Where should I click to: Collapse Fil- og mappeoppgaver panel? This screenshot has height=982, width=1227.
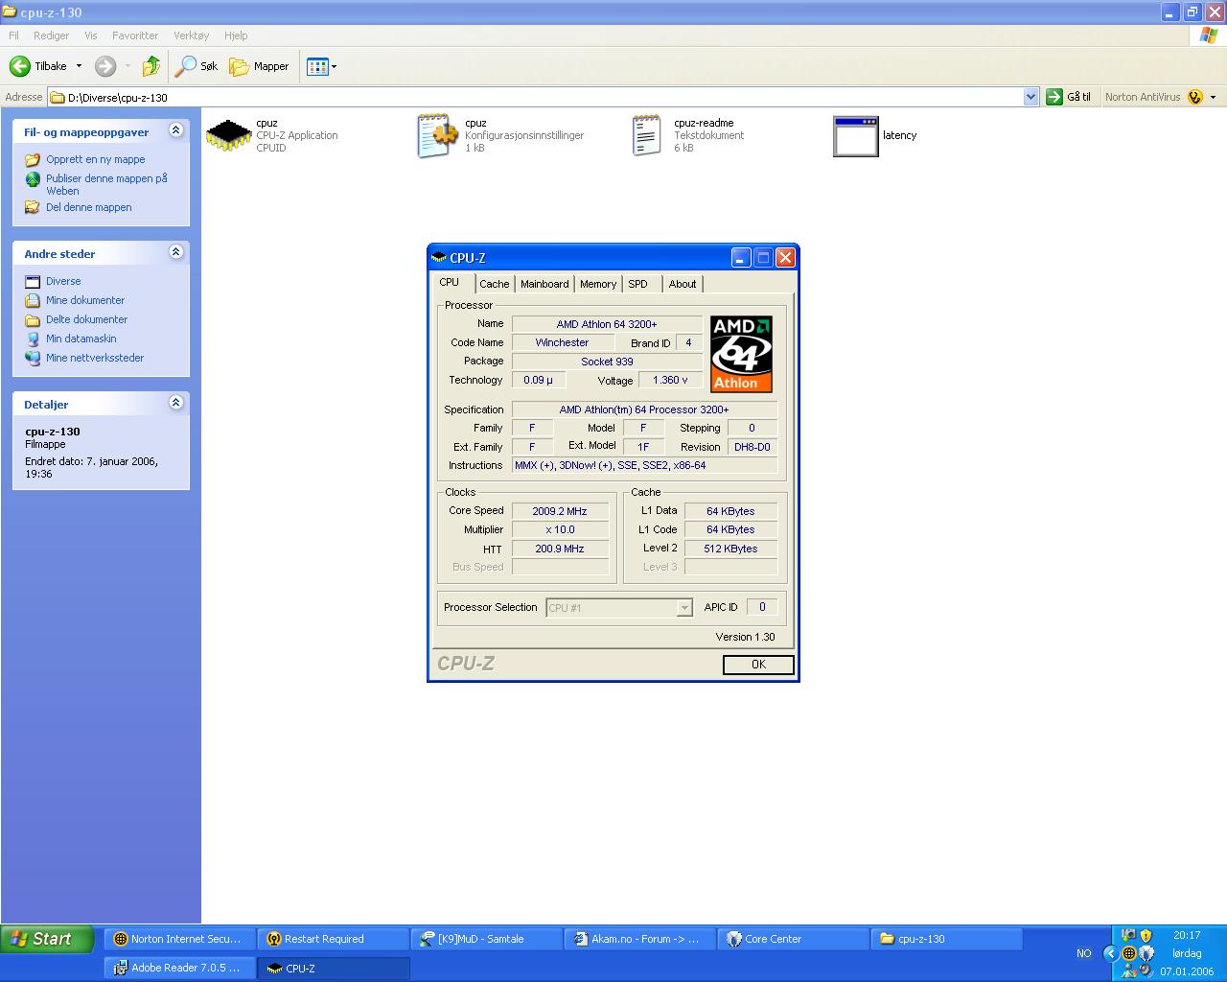(175, 129)
